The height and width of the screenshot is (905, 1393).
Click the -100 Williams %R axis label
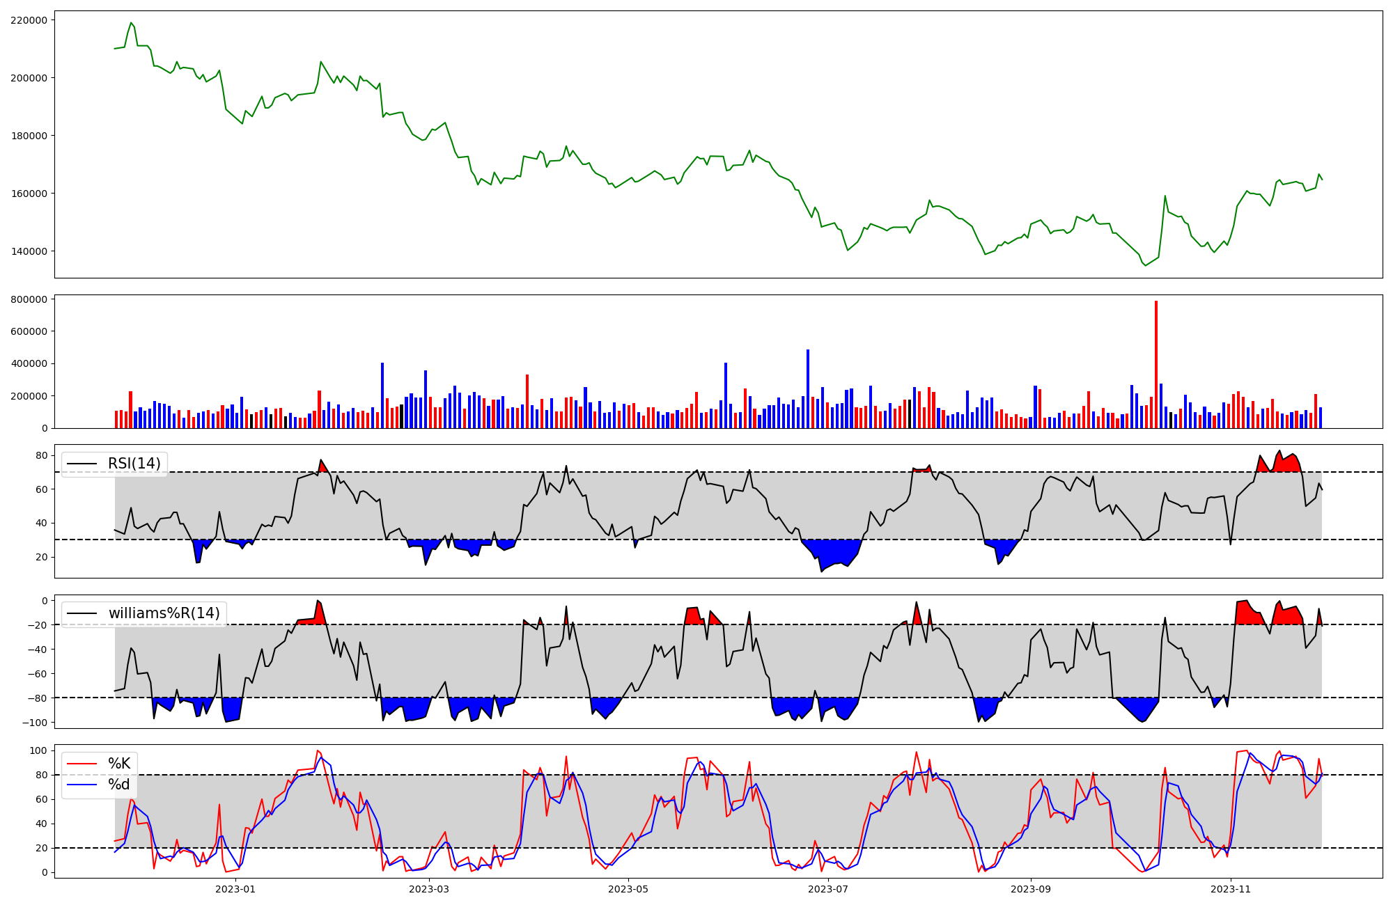click(x=34, y=723)
